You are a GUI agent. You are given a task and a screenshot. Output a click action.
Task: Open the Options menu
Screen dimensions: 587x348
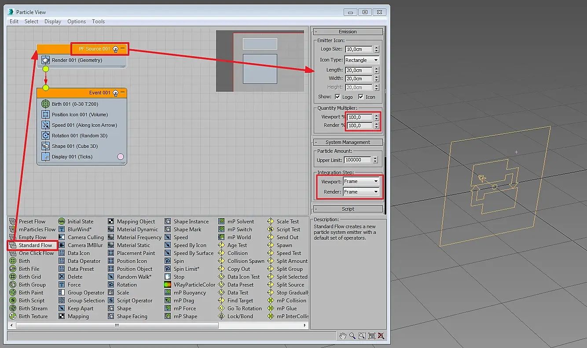pos(77,22)
